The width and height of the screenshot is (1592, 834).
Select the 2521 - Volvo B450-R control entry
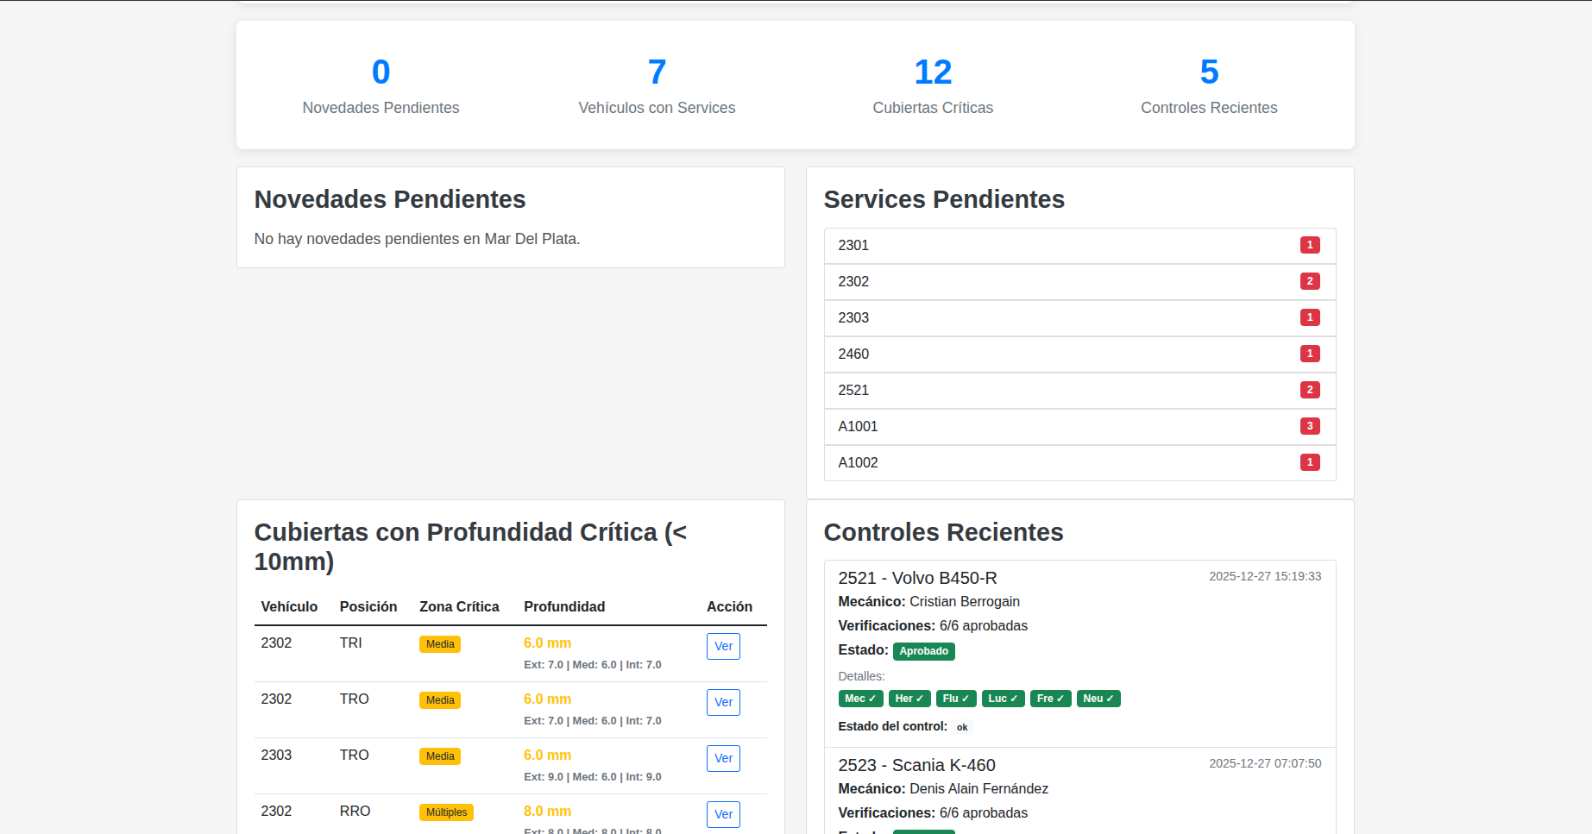point(917,578)
